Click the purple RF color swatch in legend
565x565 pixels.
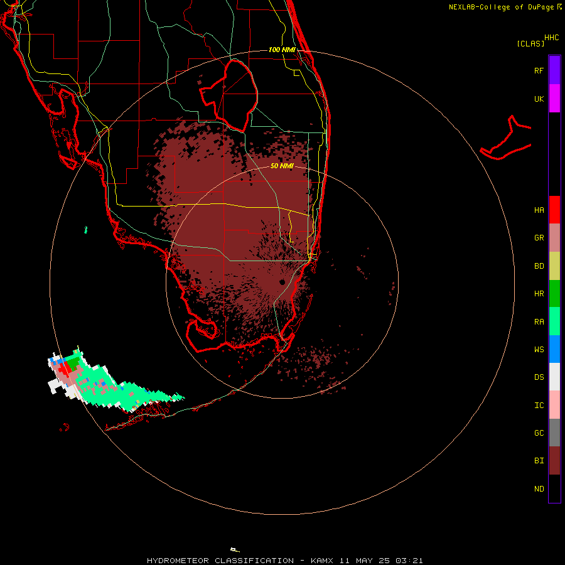[554, 70]
